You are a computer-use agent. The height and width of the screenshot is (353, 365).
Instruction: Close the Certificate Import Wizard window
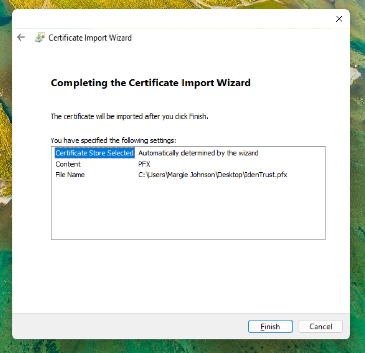pyautogui.click(x=339, y=19)
